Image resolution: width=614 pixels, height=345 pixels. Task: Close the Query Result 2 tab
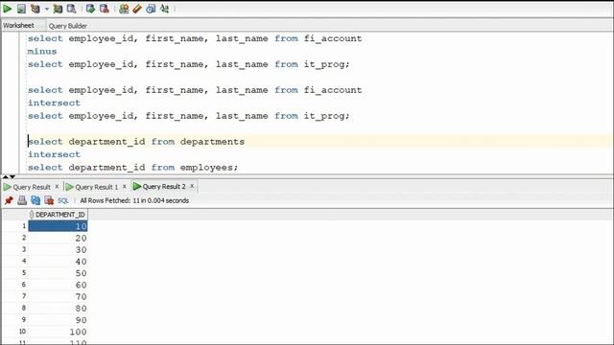point(192,186)
